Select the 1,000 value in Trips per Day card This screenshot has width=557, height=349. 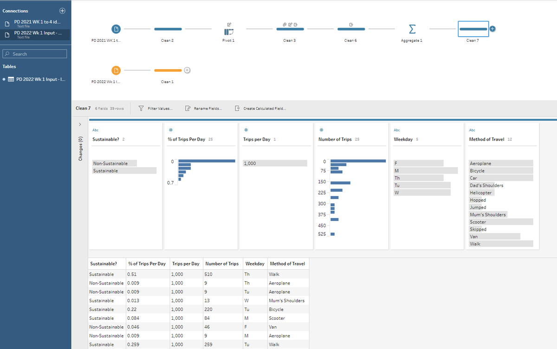click(275, 163)
